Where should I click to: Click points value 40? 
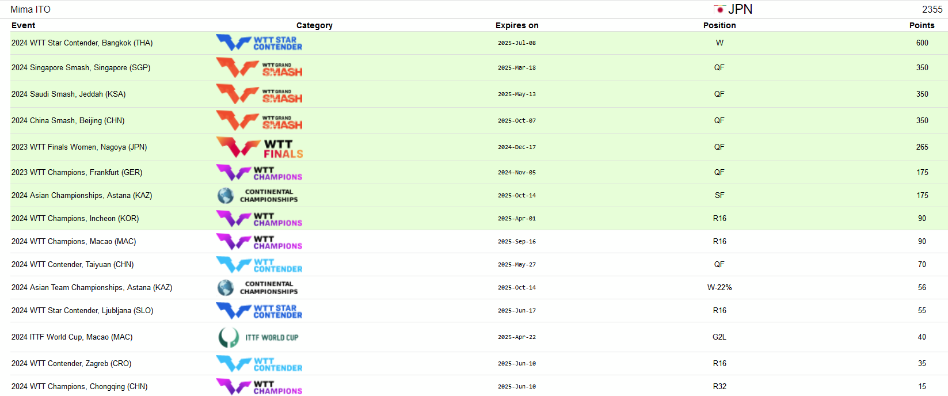(x=922, y=337)
